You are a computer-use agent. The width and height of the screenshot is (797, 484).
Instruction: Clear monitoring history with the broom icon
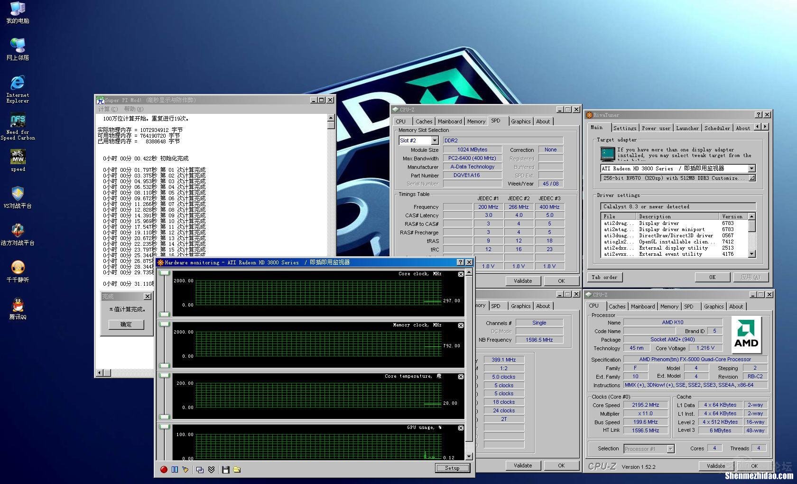[x=185, y=469]
